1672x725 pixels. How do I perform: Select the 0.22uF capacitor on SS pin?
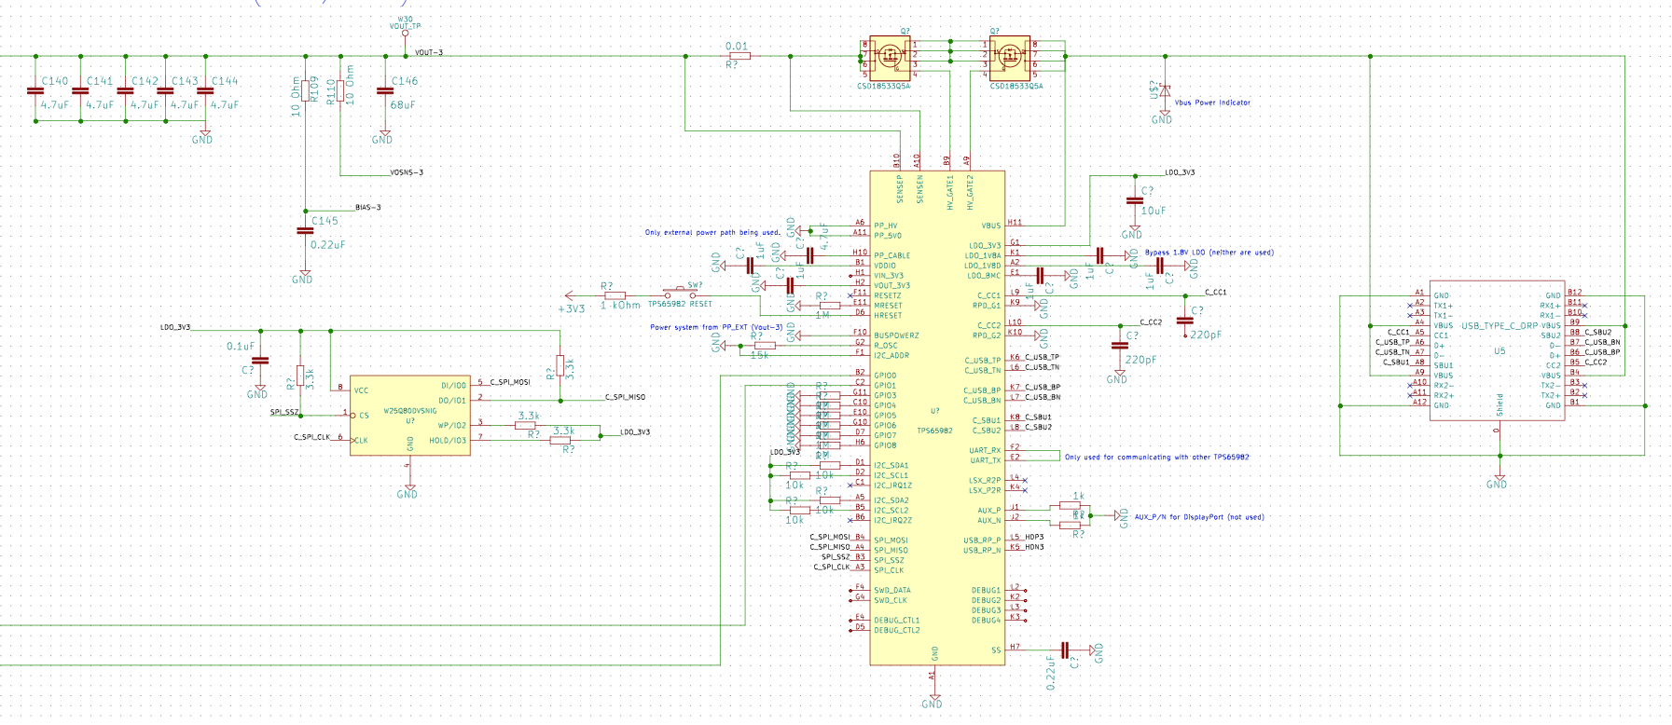click(x=1065, y=650)
